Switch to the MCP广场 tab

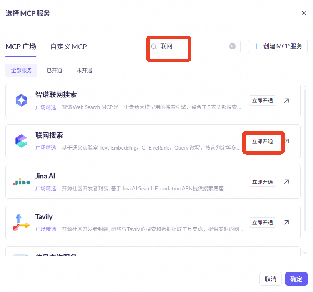(21, 46)
